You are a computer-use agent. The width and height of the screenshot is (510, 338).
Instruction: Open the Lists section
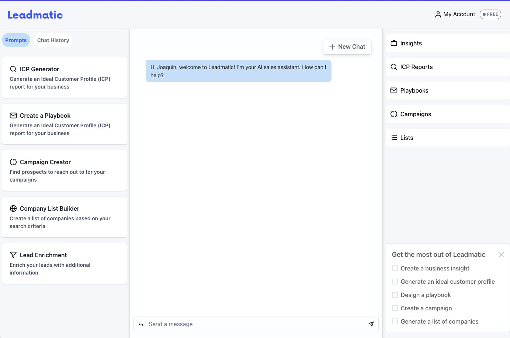(x=448, y=138)
